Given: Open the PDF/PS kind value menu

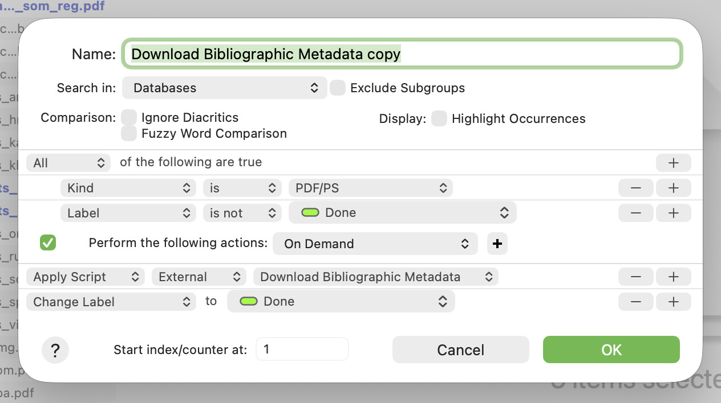Looking at the screenshot, I should [370, 188].
